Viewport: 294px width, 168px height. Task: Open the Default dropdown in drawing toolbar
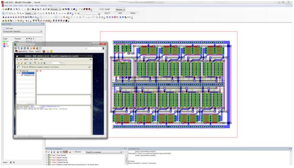(x=31, y=13)
